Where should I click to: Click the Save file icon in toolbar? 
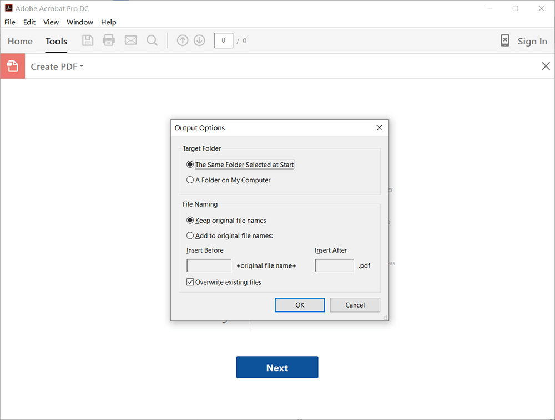coord(88,40)
